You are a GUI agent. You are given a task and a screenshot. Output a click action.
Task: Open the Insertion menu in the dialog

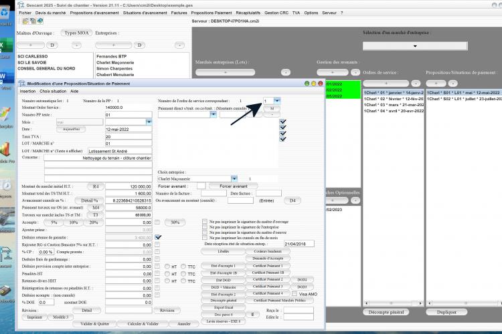(x=27, y=92)
